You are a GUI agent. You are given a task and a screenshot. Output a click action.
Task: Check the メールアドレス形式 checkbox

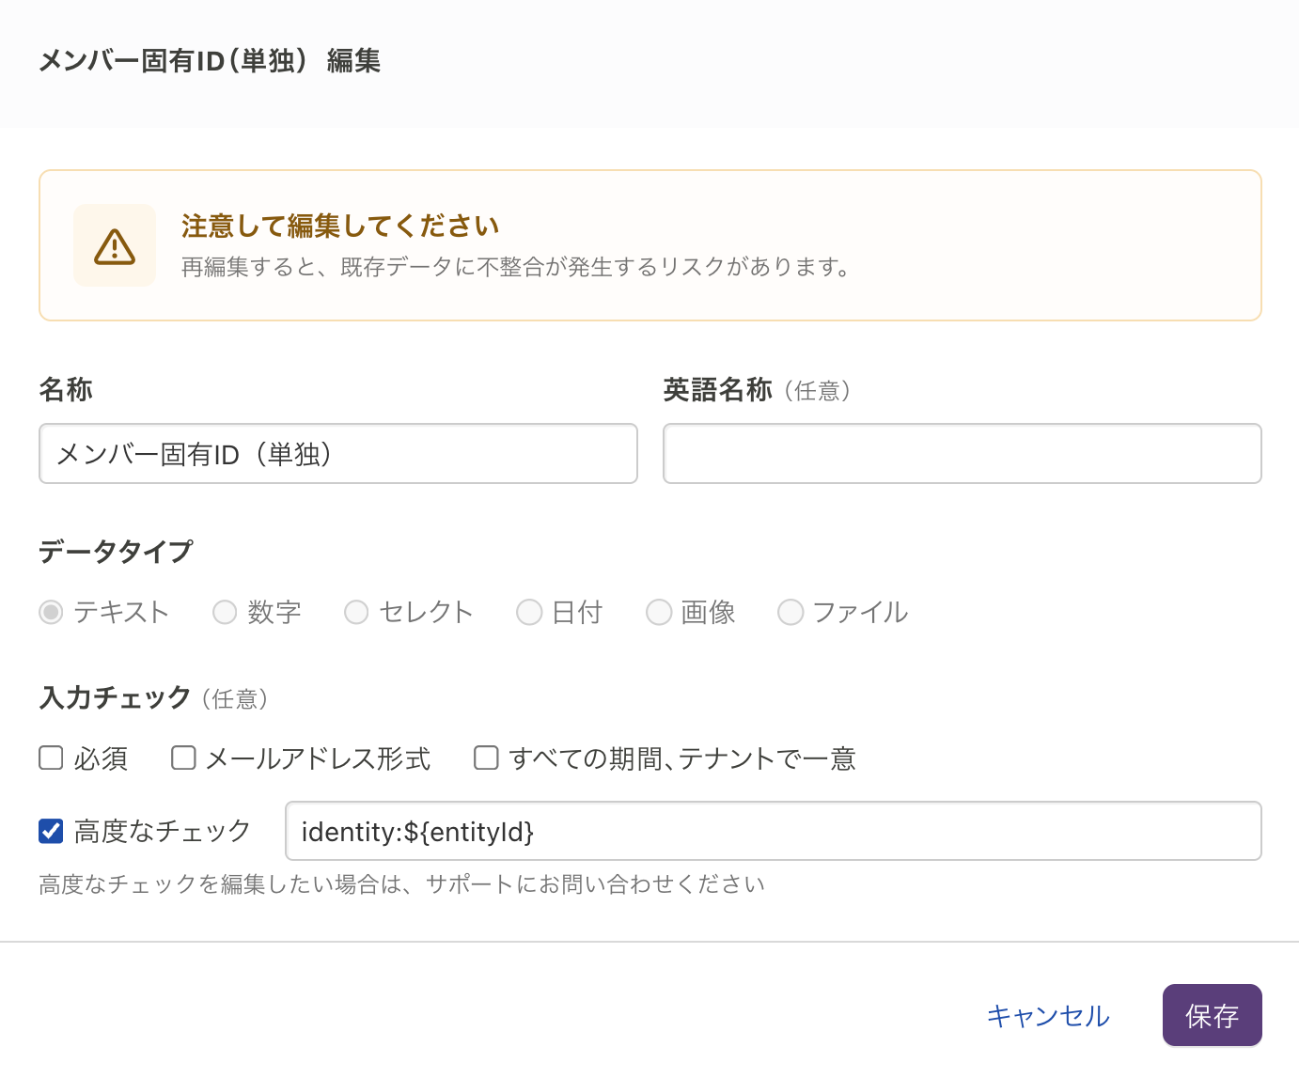point(183,758)
